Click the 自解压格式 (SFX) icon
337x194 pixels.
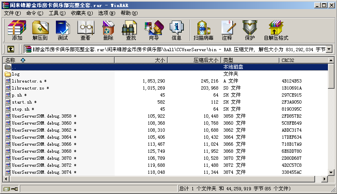pyautogui.click(x=276, y=31)
